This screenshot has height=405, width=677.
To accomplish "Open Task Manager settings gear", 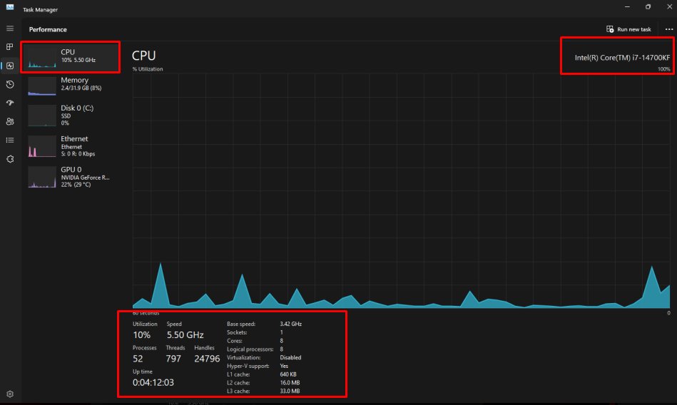I will pyautogui.click(x=10, y=394).
